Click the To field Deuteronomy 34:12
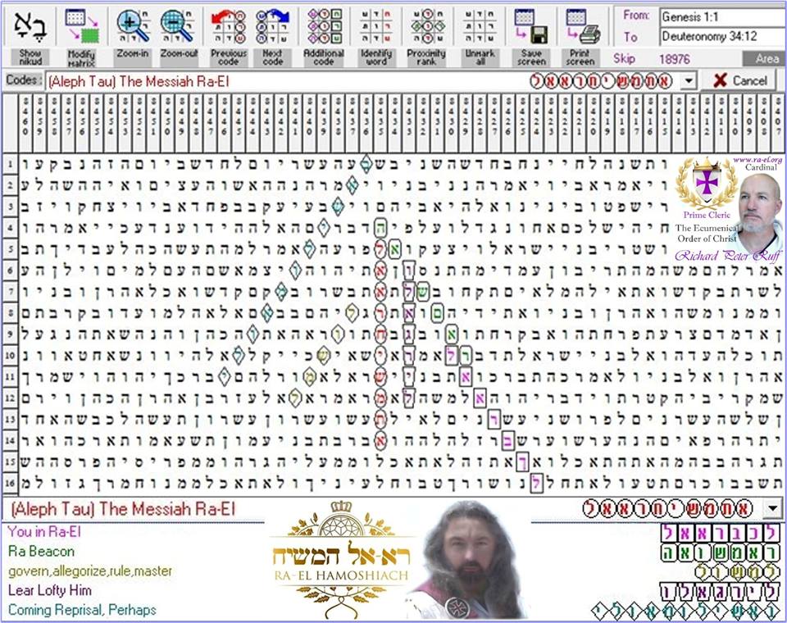This screenshot has height=623, width=787. point(723,36)
